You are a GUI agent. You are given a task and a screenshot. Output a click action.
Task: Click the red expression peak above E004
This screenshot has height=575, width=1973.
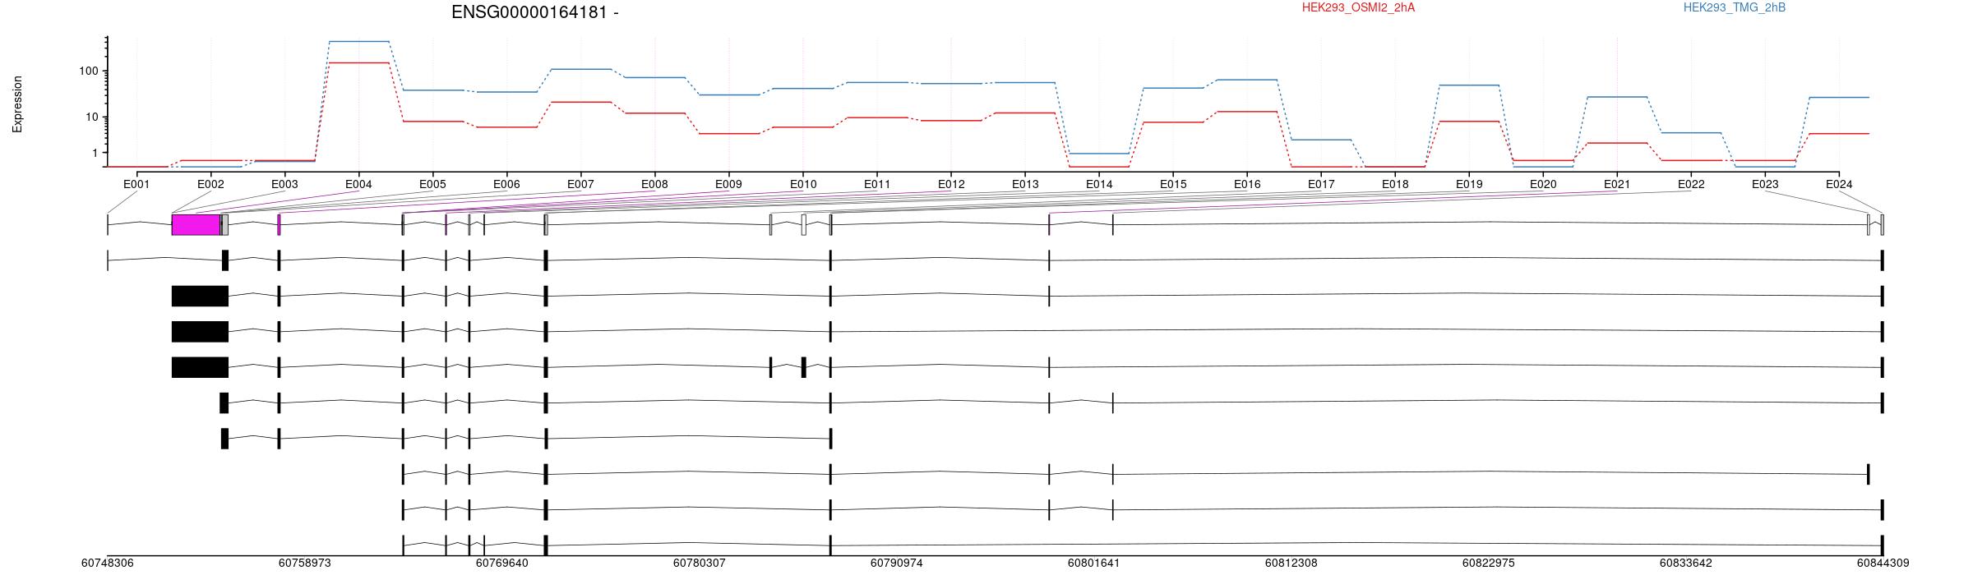(358, 62)
